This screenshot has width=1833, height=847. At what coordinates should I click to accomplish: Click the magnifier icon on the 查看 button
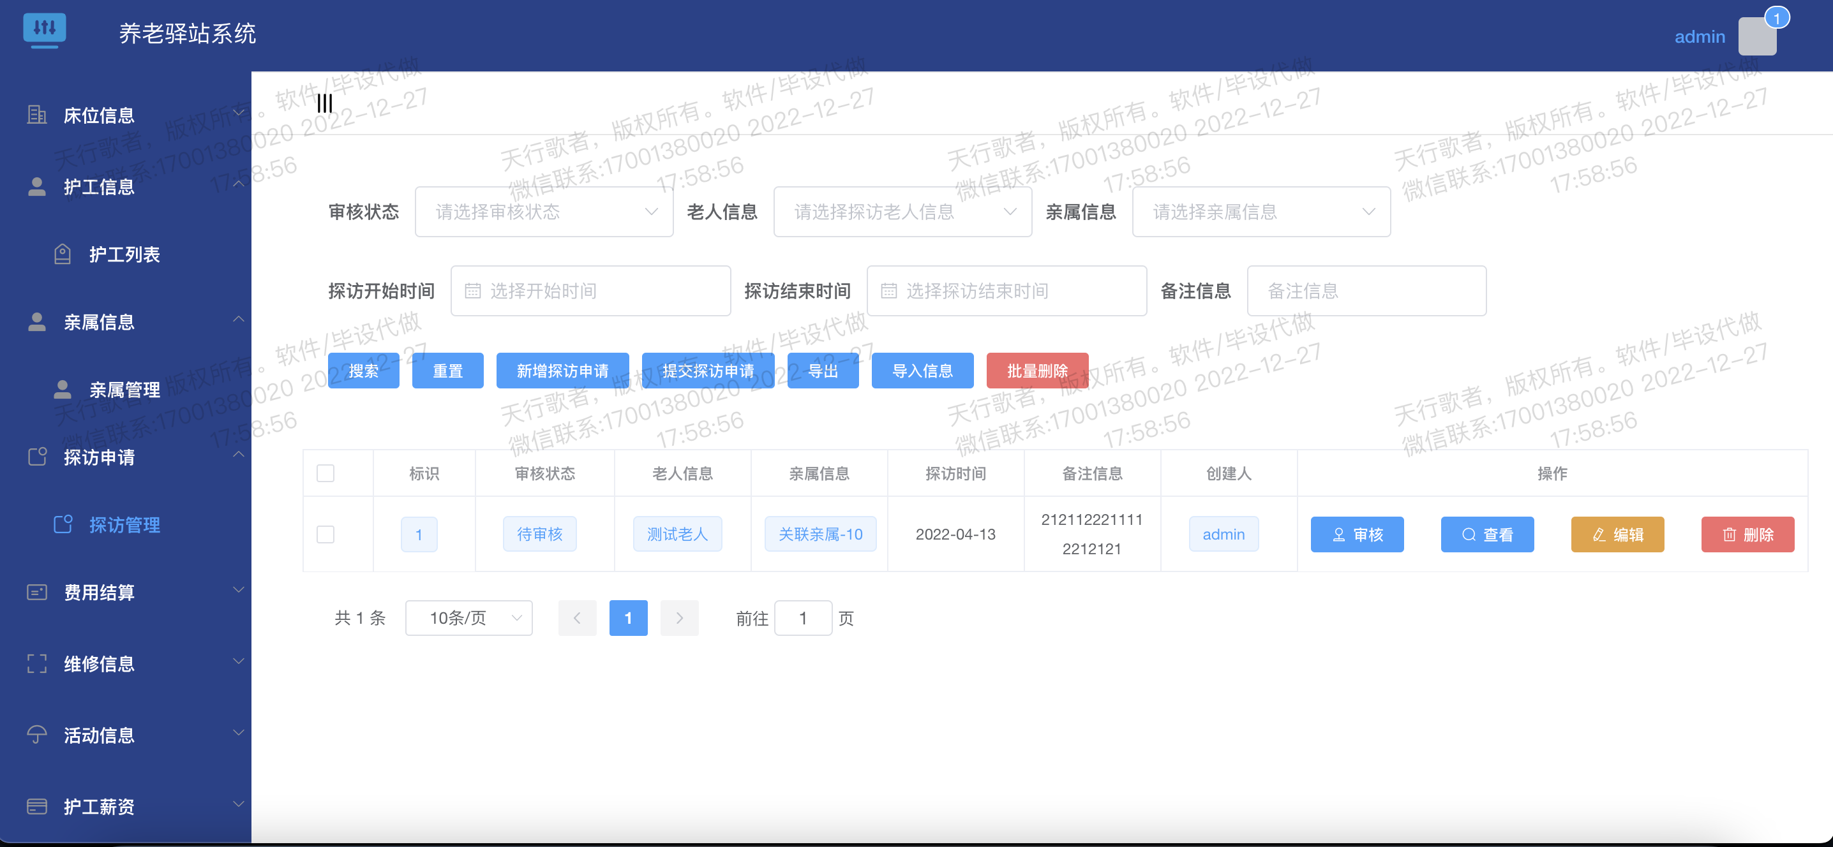(1468, 534)
